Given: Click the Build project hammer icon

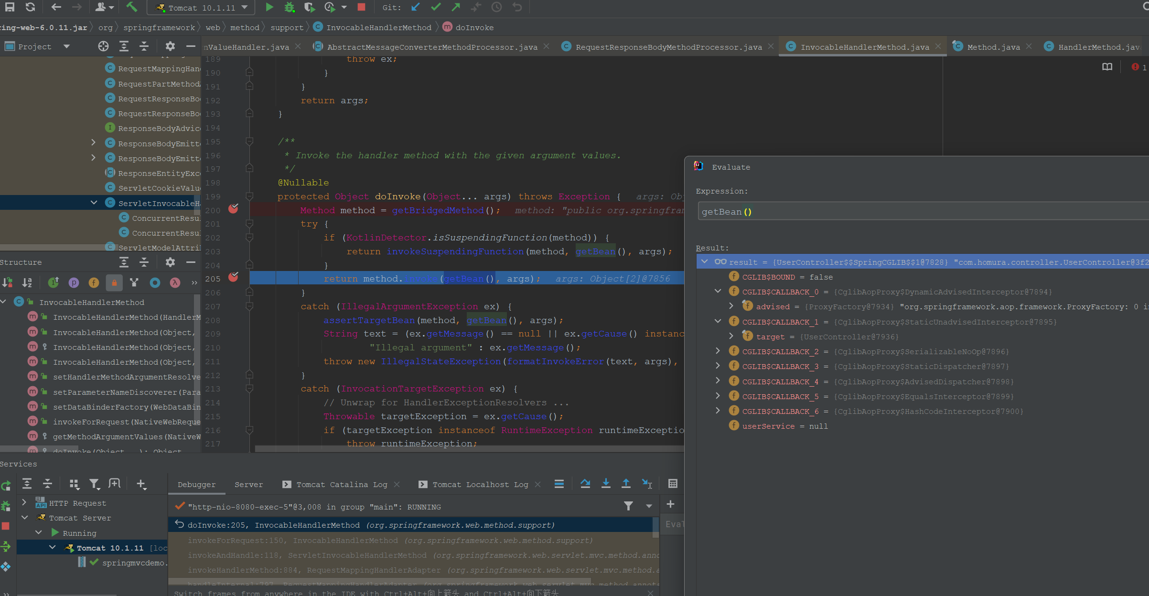Looking at the screenshot, I should pos(131,7).
